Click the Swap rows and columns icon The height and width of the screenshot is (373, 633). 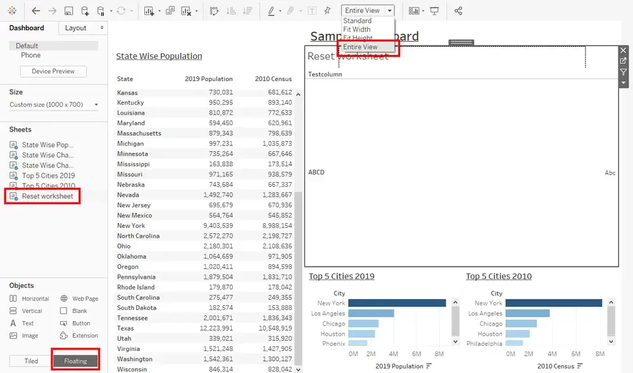point(214,11)
